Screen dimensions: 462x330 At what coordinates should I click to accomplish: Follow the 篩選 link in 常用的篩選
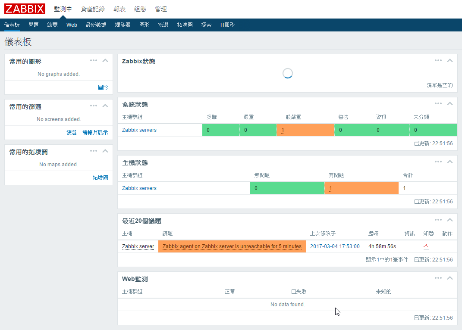click(x=71, y=132)
